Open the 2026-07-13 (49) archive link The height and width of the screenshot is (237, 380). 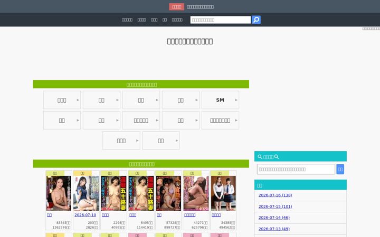pyautogui.click(x=274, y=229)
